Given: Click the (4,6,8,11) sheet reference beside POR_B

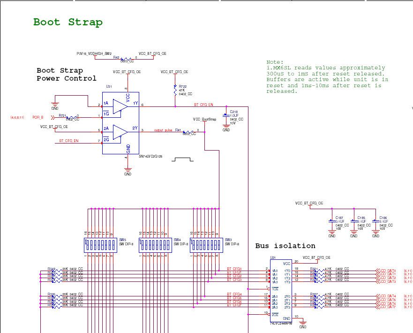Looking at the screenshot, I should (x=17, y=117).
